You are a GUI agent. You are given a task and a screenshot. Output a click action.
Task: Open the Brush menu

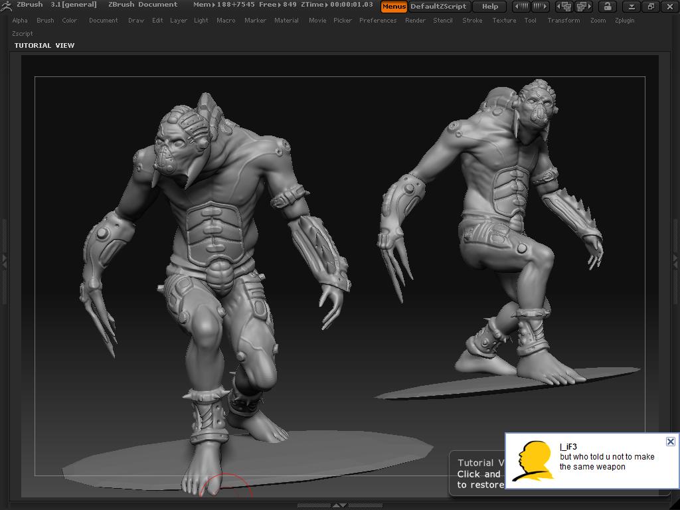click(x=45, y=21)
